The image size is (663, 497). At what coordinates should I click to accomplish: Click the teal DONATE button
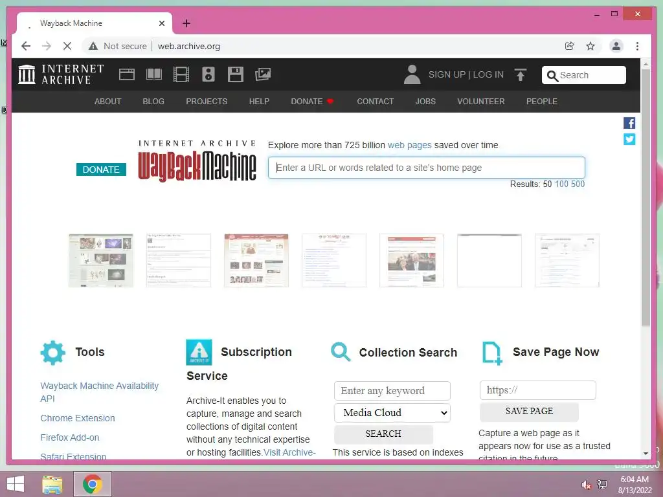point(101,170)
